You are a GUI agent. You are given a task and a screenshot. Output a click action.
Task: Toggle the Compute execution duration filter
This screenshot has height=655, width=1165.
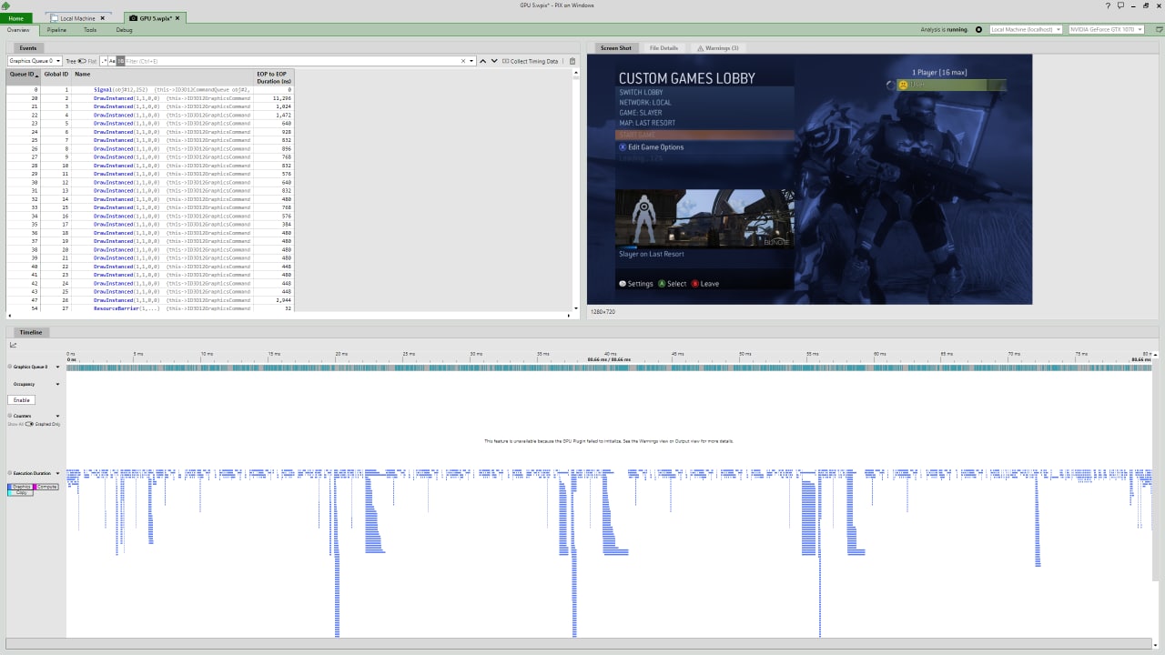pos(46,487)
